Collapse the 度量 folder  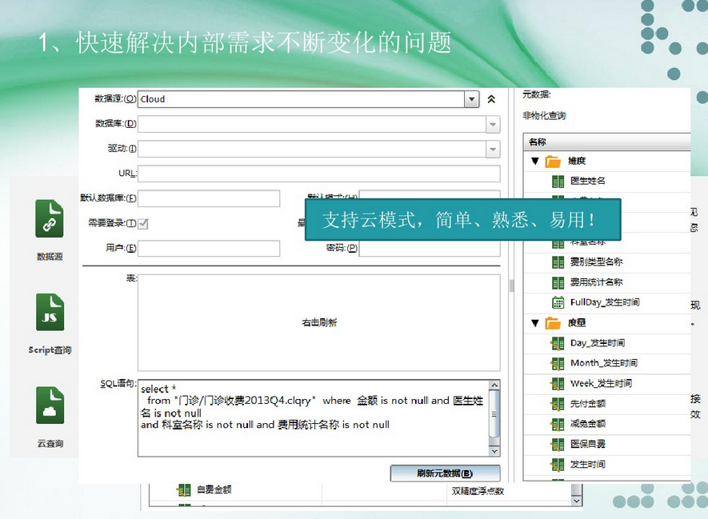(x=535, y=323)
